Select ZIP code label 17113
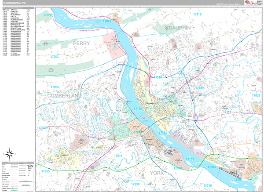 (190, 159)
